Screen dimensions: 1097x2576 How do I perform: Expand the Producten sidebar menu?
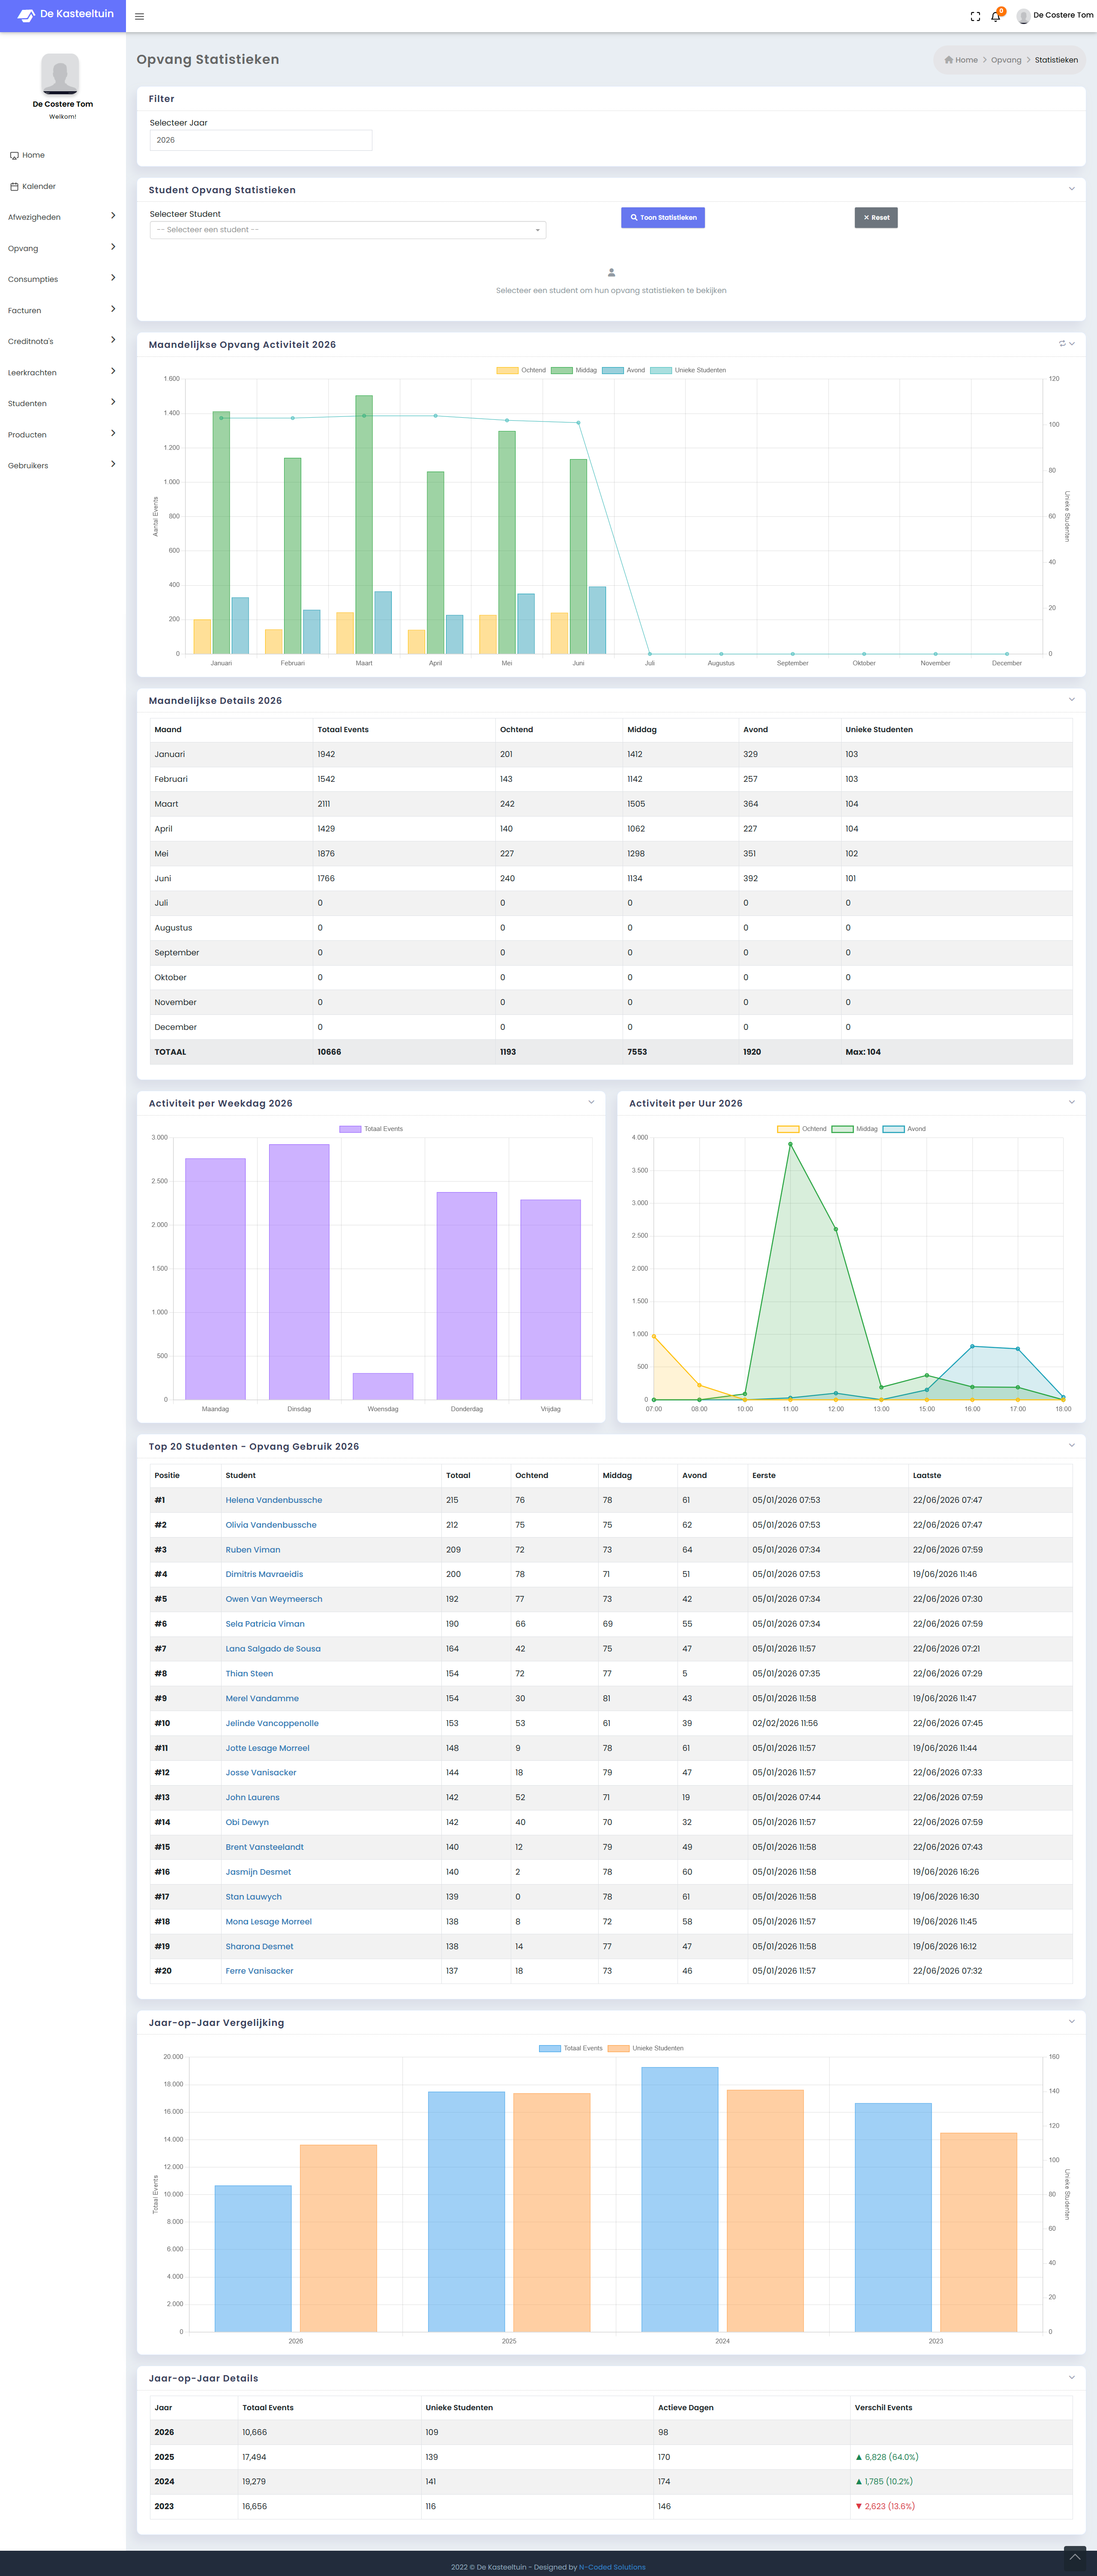tap(63, 434)
